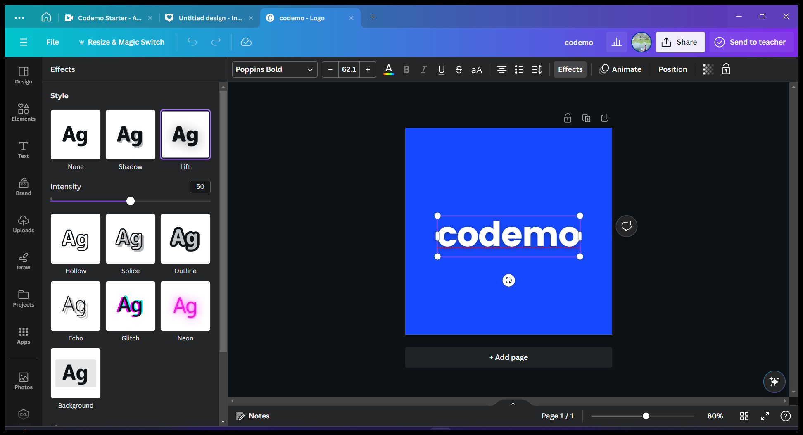Decrease font size with minus button
Screen dimensions: 803x435
tap(330, 69)
